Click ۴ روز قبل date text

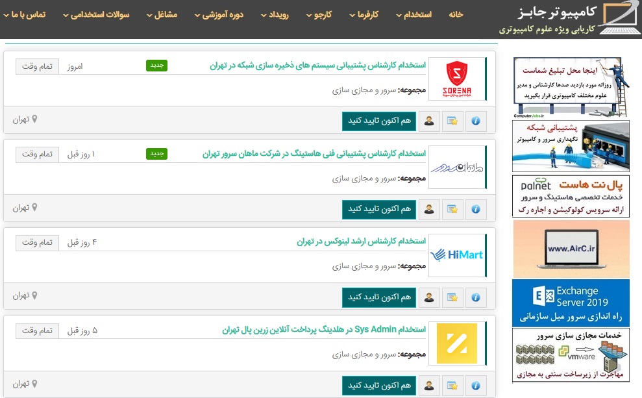tap(82, 243)
